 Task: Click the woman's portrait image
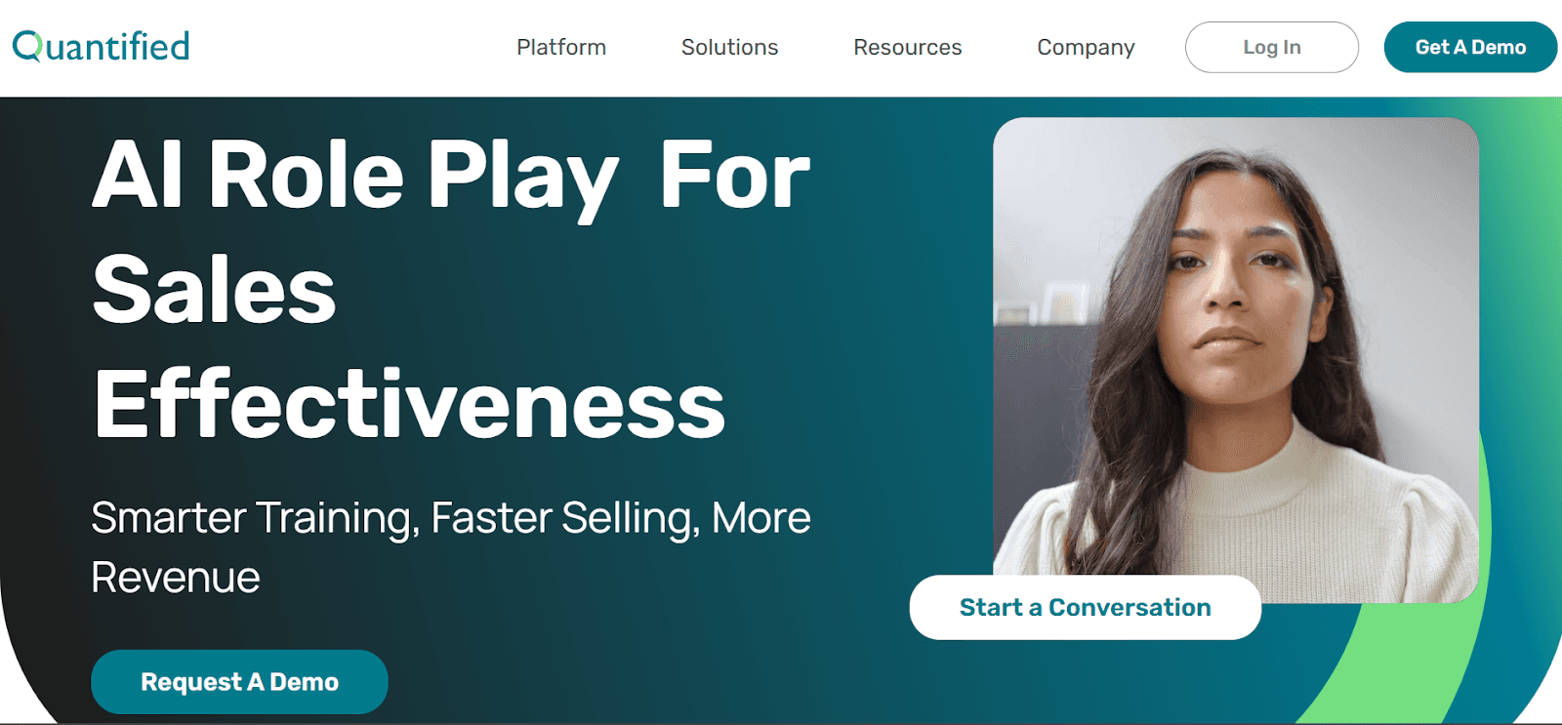1236,359
